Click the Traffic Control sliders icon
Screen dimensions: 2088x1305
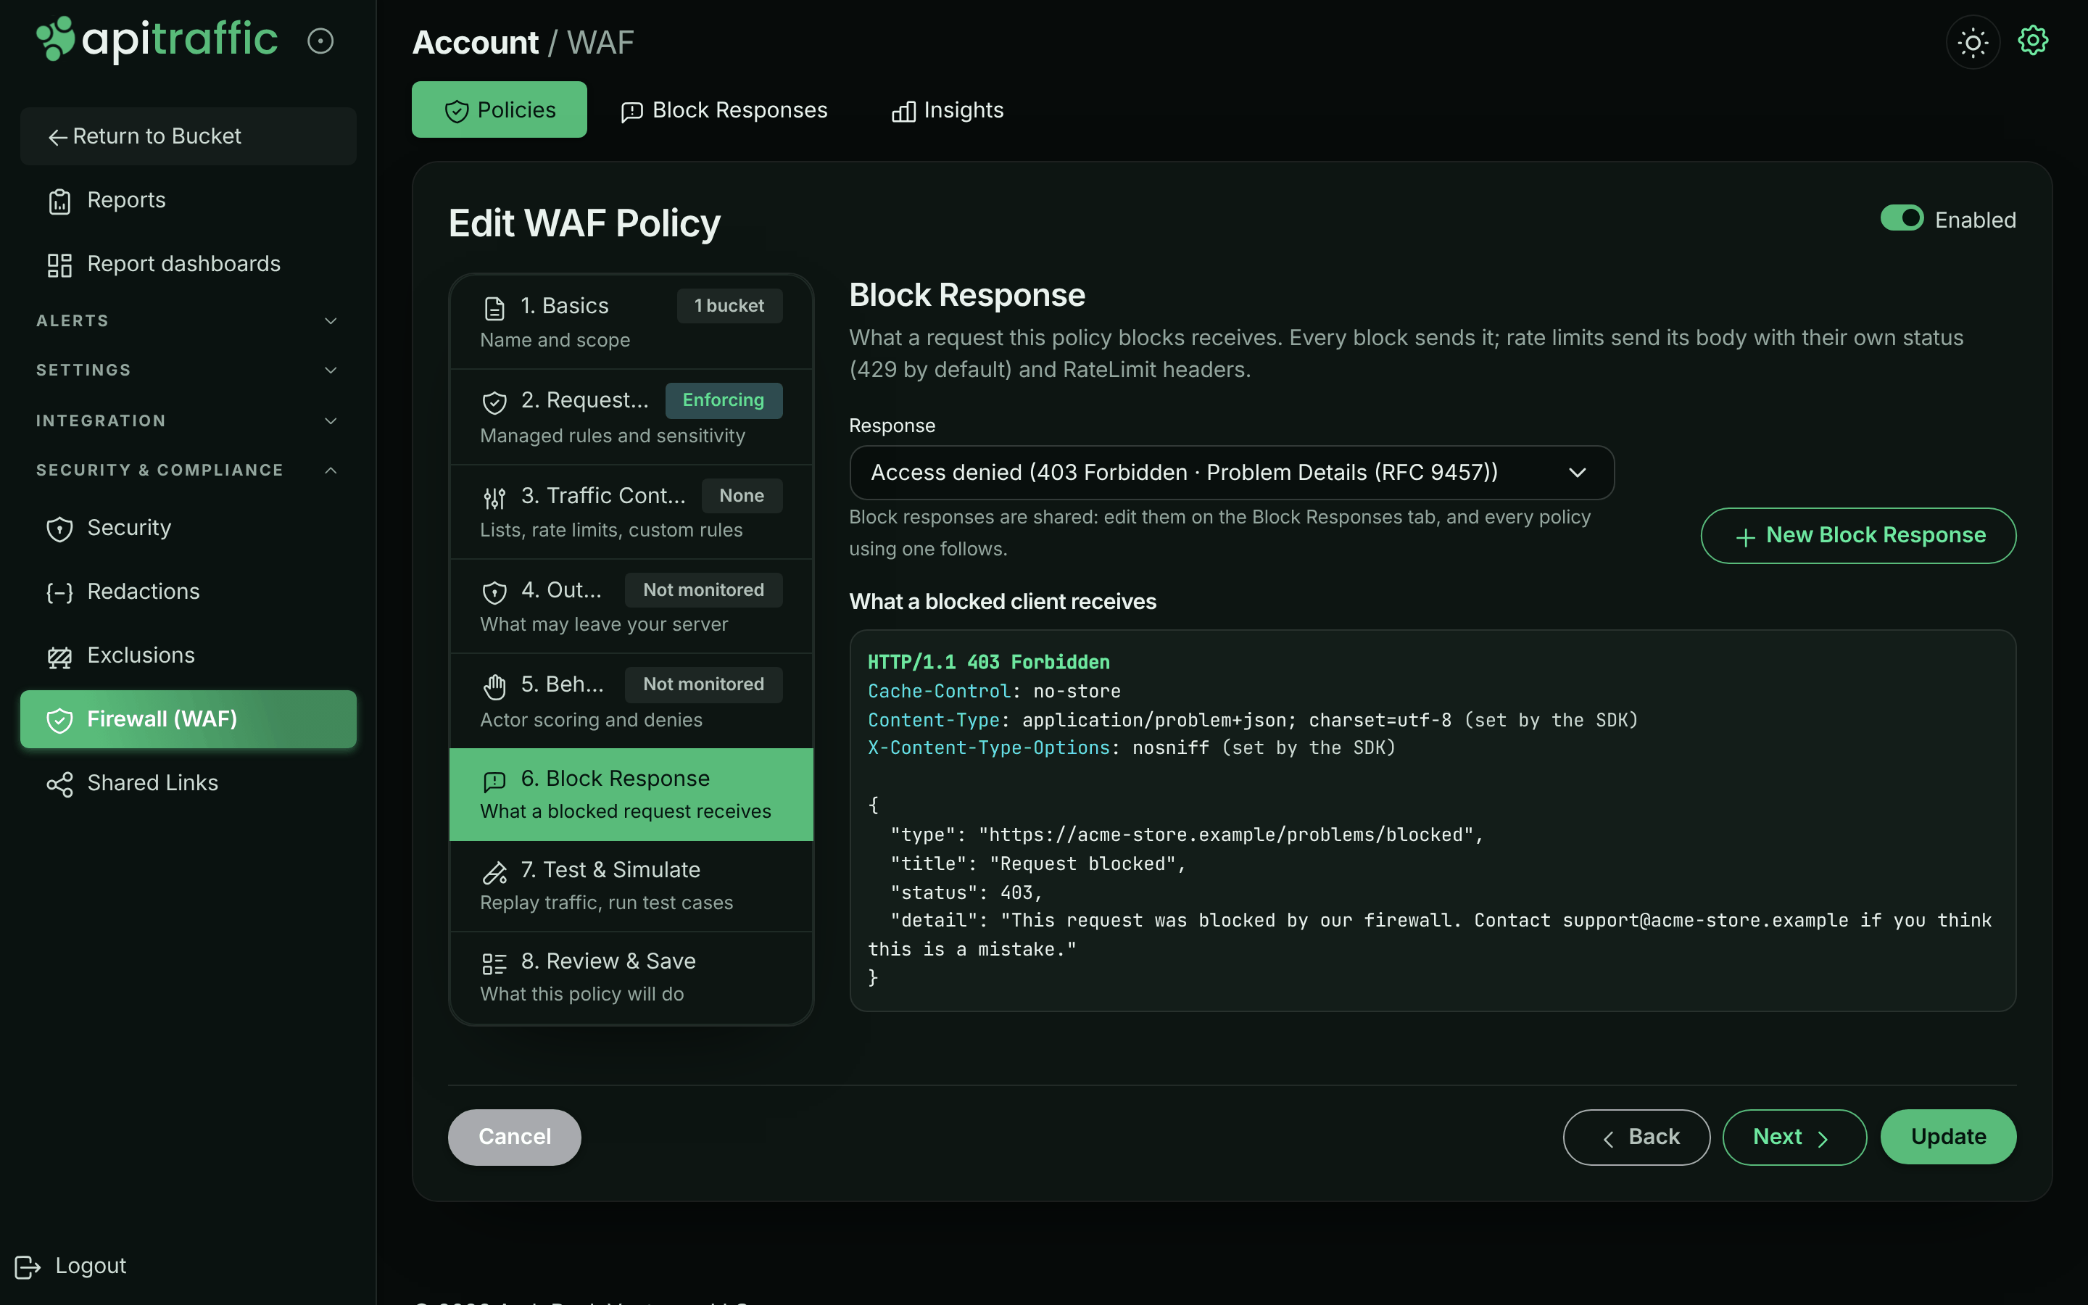pyautogui.click(x=494, y=497)
